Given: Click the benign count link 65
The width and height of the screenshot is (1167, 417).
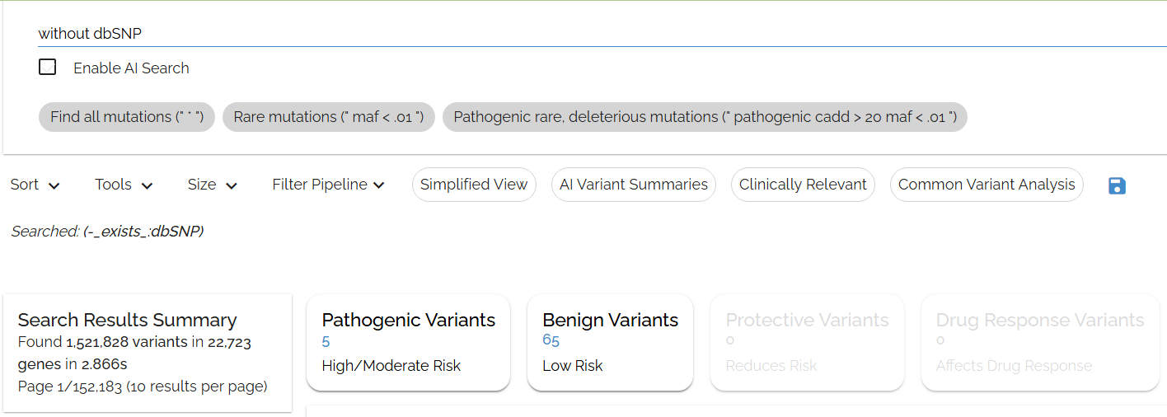Looking at the screenshot, I should pos(551,340).
